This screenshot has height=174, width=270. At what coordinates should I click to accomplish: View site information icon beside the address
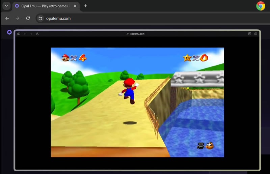pos(40,18)
